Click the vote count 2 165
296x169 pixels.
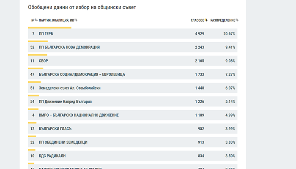(200, 61)
